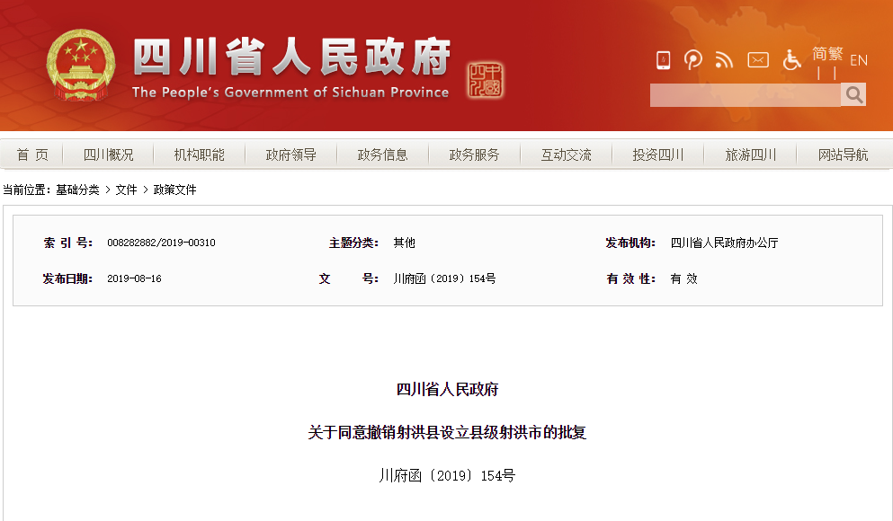893x521 pixels.
Task: Switch site language to EN
Action: click(x=859, y=60)
